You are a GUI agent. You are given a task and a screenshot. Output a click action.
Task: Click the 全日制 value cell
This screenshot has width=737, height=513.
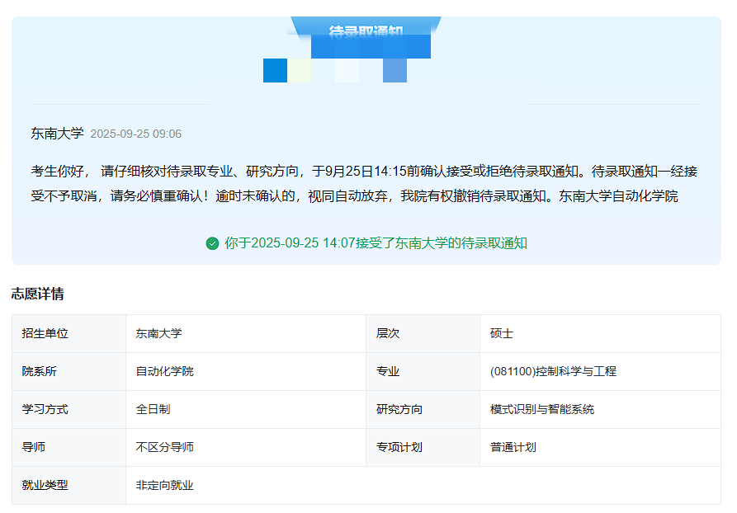(246, 410)
